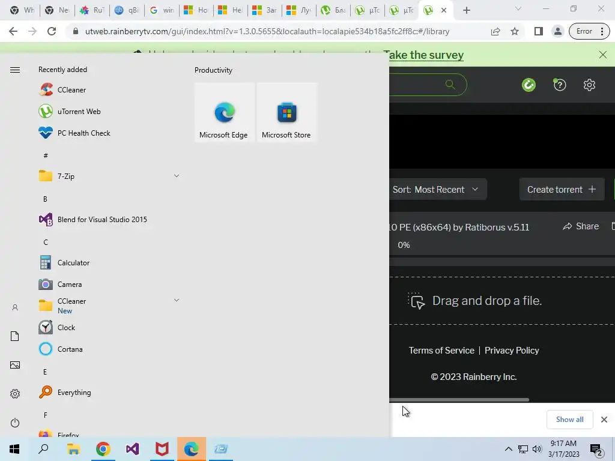Viewport: 615px width, 461px height.
Task: Open Terms of Service link
Action: 441,350
